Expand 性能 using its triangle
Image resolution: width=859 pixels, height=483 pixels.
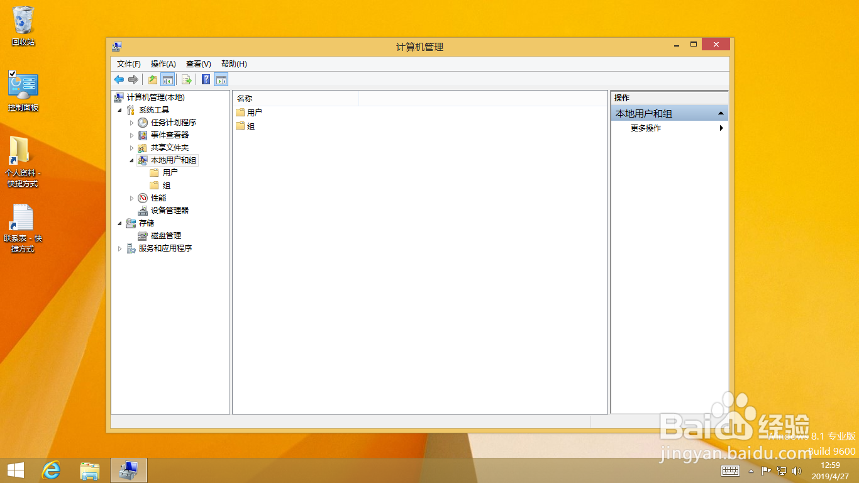click(x=131, y=198)
